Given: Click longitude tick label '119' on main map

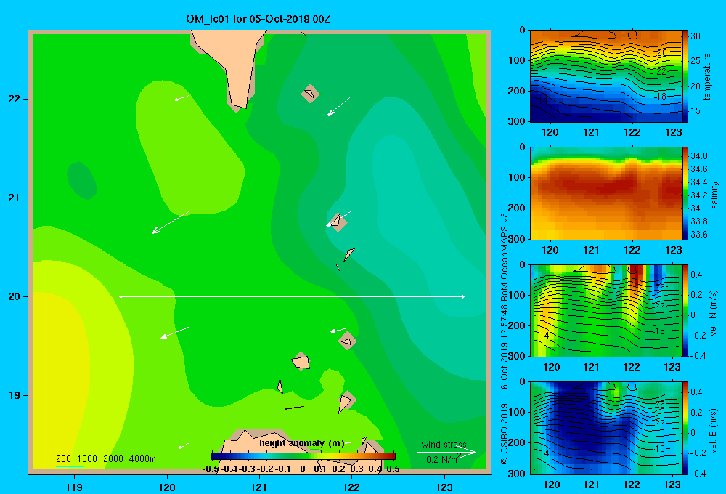Looking at the screenshot, I should (74, 487).
